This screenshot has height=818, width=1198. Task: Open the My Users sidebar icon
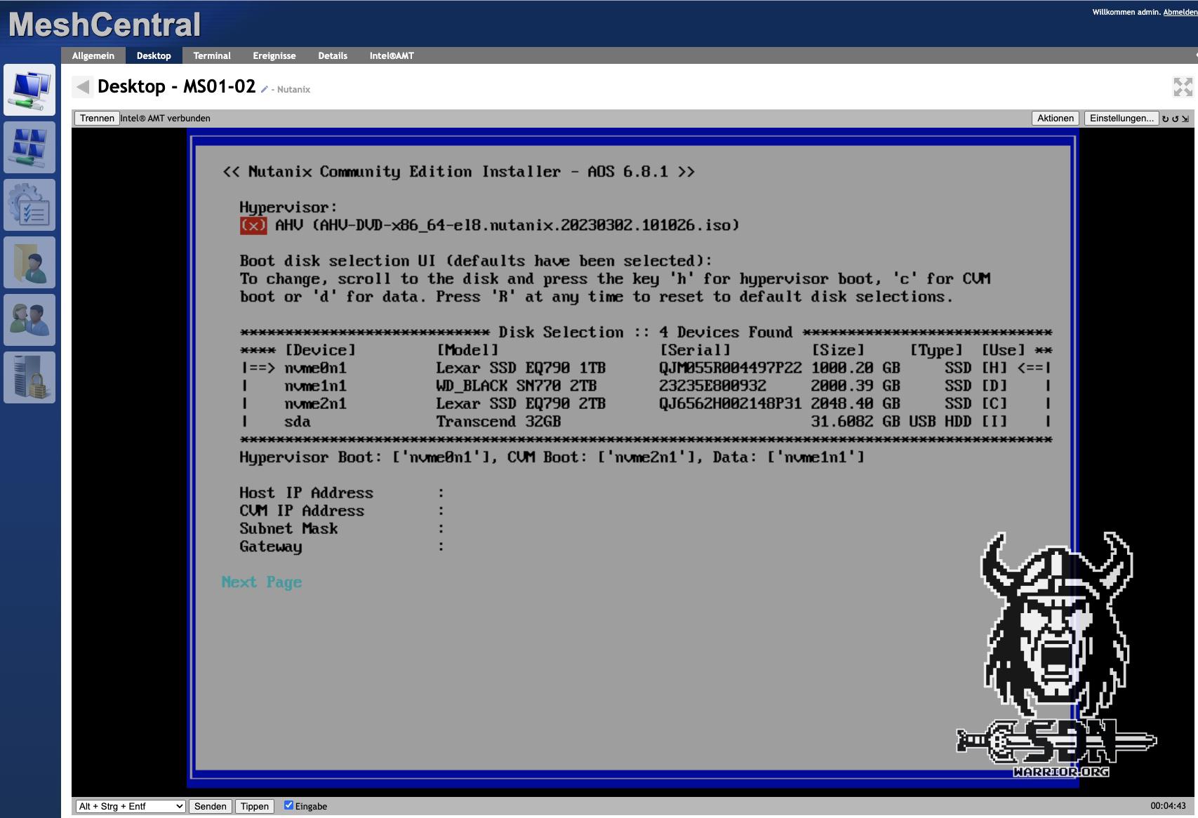pos(29,320)
